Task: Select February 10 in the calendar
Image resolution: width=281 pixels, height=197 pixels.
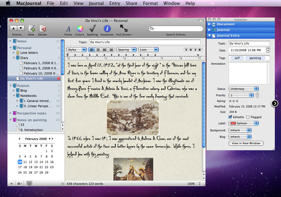Action: pyautogui.click(x=20, y=162)
